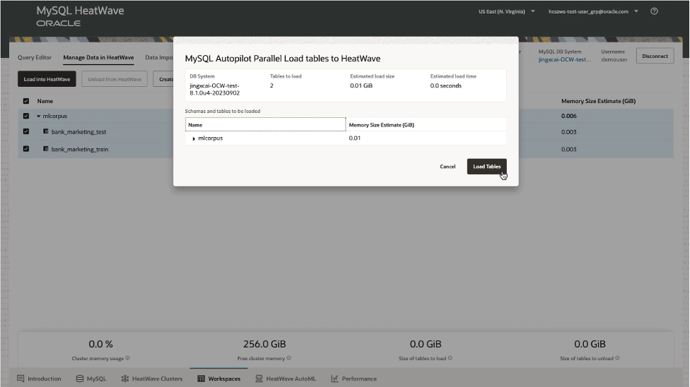690x387 pixels.
Task: Click the HeatWave Clusters icon
Action: 125,379
